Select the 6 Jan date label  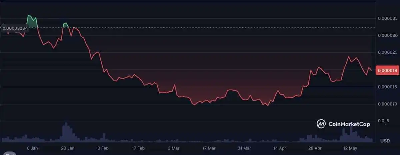pyautogui.click(x=32, y=148)
